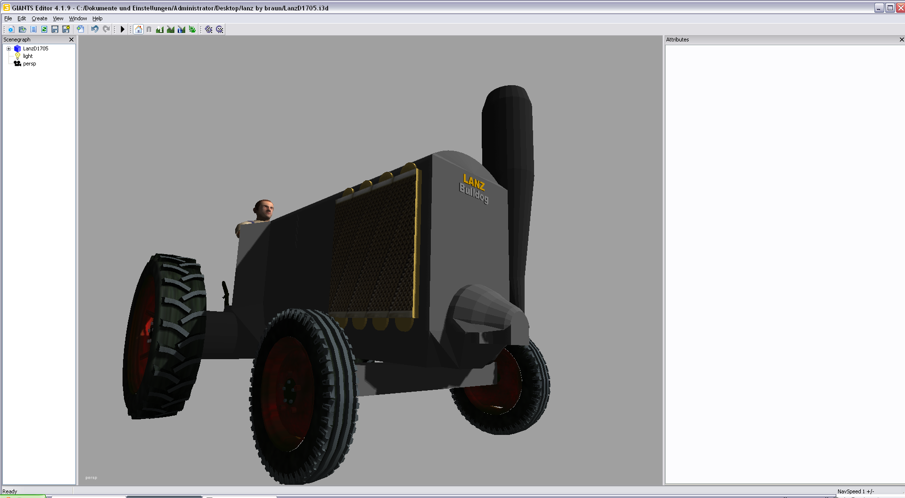Select the persp camera node
Viewport: 905px width, 498px height.
[x=30, y=64]
